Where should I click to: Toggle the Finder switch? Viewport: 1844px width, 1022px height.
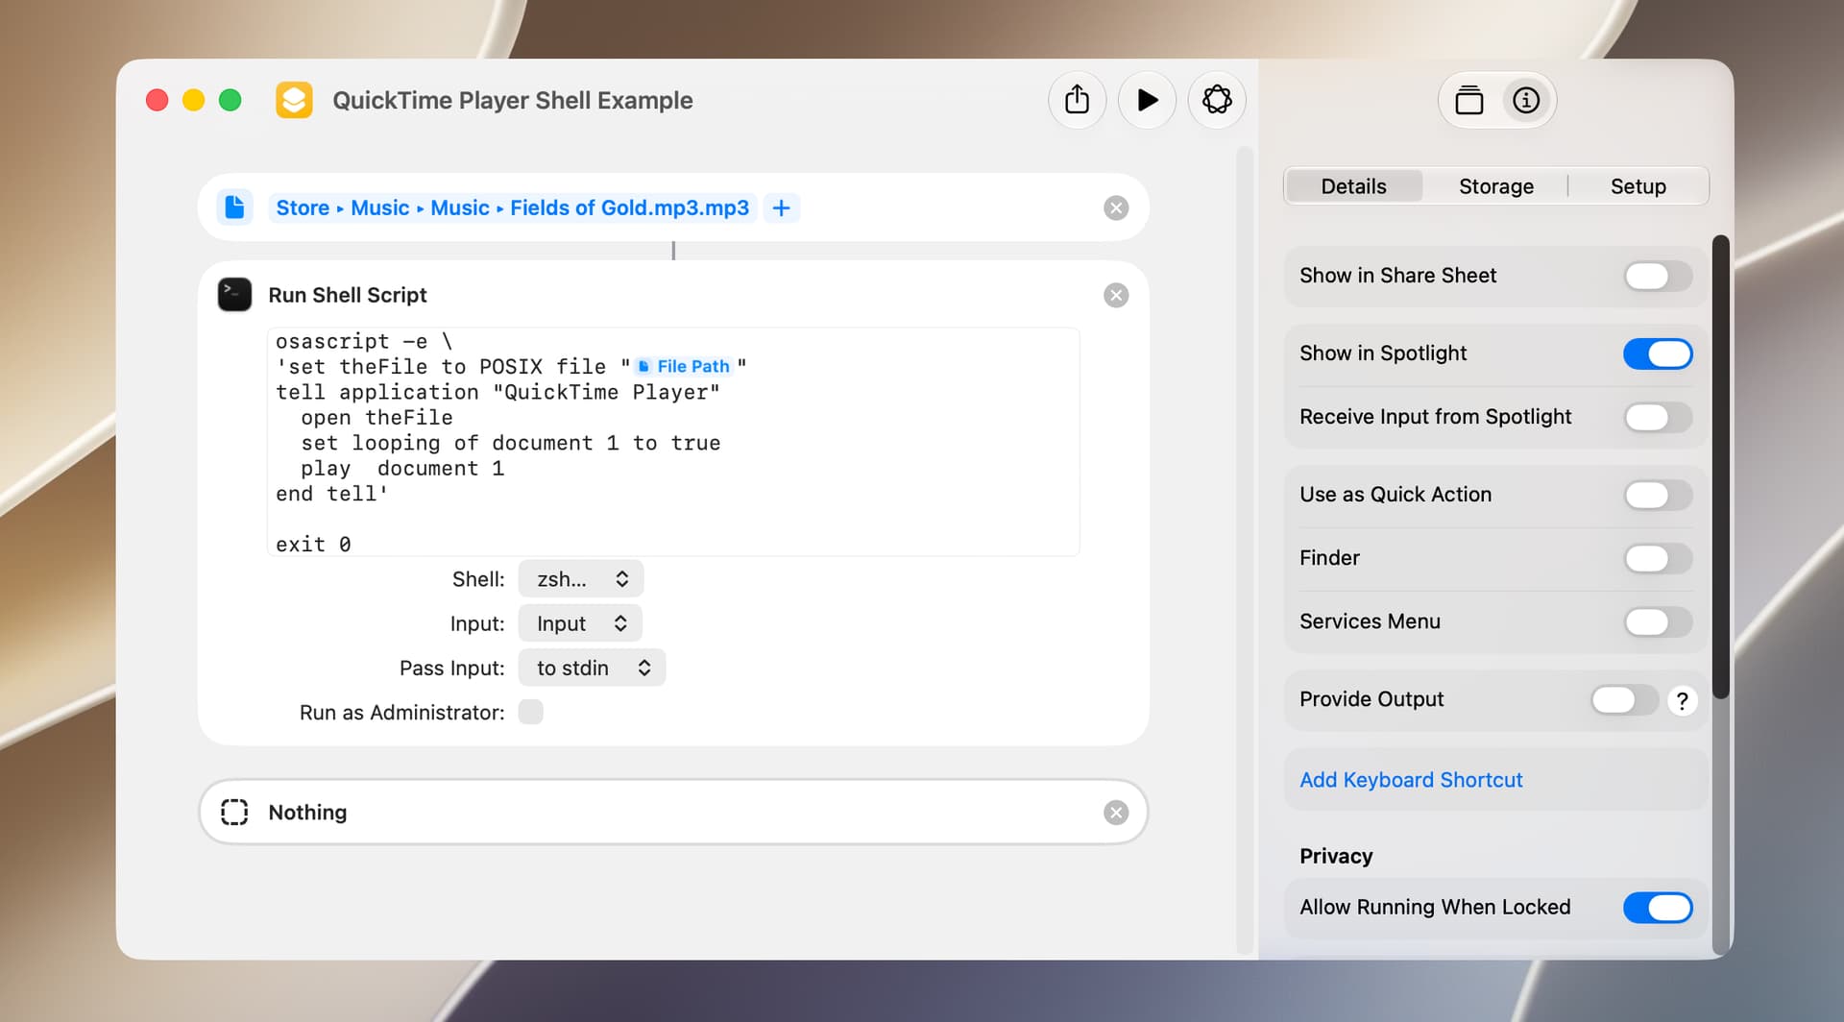click(1658, 558)
